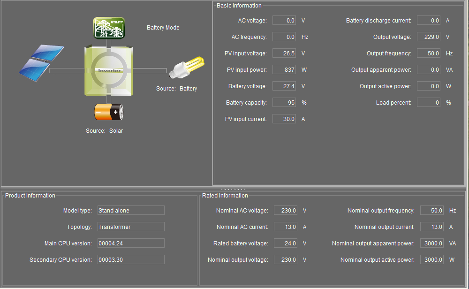Click the solar panels icon
469x289 pixels.
42,63
